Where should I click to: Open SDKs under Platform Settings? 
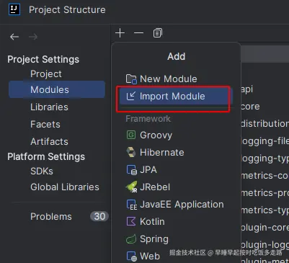pyautogui.click(x=42, y=171)
